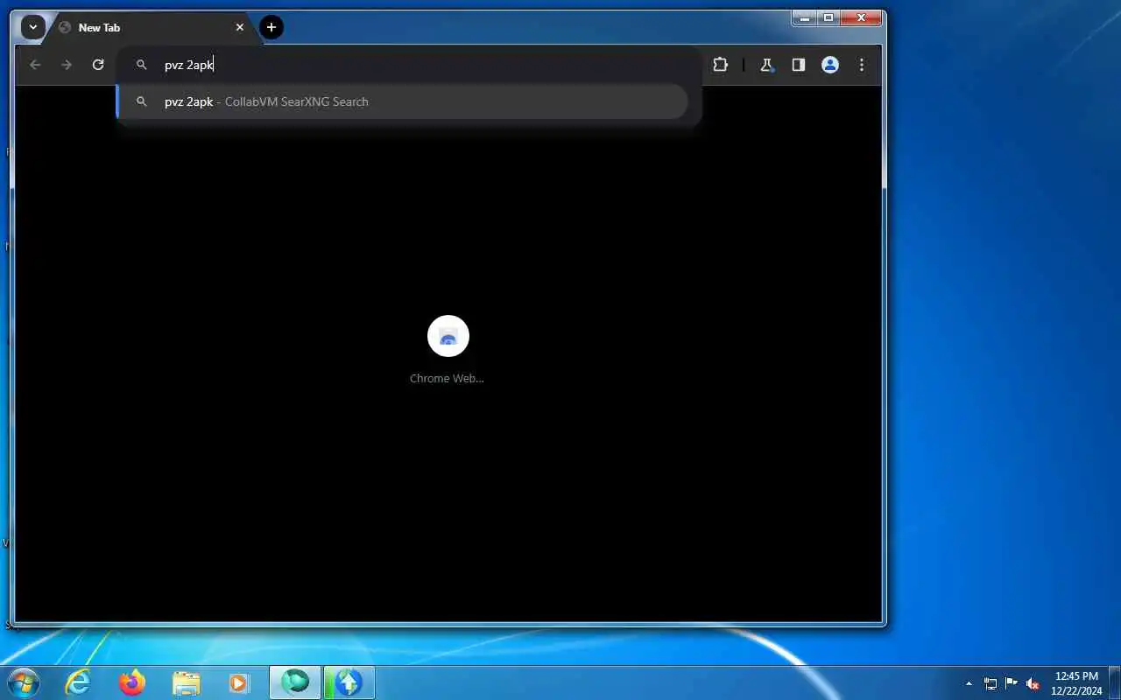Minimize the Chrome window
Screen dimensions: 1121x700
(804, 17)
